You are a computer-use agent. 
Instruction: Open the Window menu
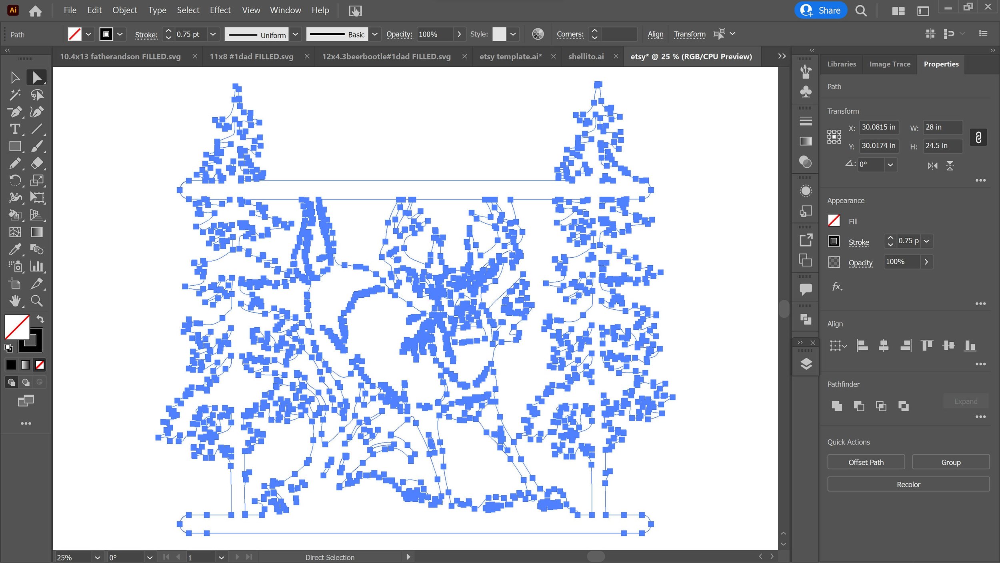pyautogui.click(x=285, y=10)
